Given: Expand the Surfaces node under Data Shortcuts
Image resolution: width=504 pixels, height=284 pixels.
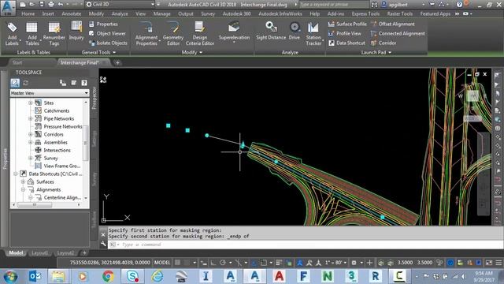Looking at the screenshot, I should click(23, 181).
